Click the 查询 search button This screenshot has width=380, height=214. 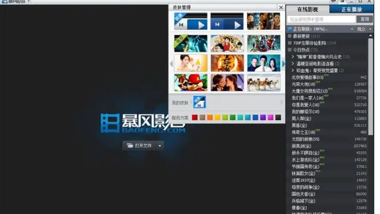tap(365, 19)
